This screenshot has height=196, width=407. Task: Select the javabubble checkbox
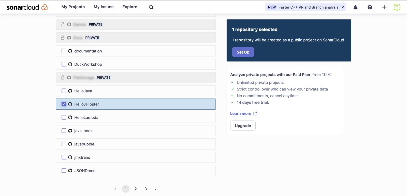(64, 144)
